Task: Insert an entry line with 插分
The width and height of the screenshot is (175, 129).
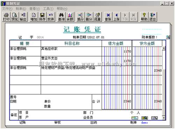Action: click(x=80, y=17)
